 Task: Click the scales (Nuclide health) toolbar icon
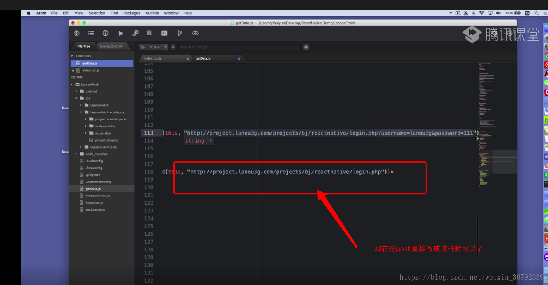coord(76,34)
